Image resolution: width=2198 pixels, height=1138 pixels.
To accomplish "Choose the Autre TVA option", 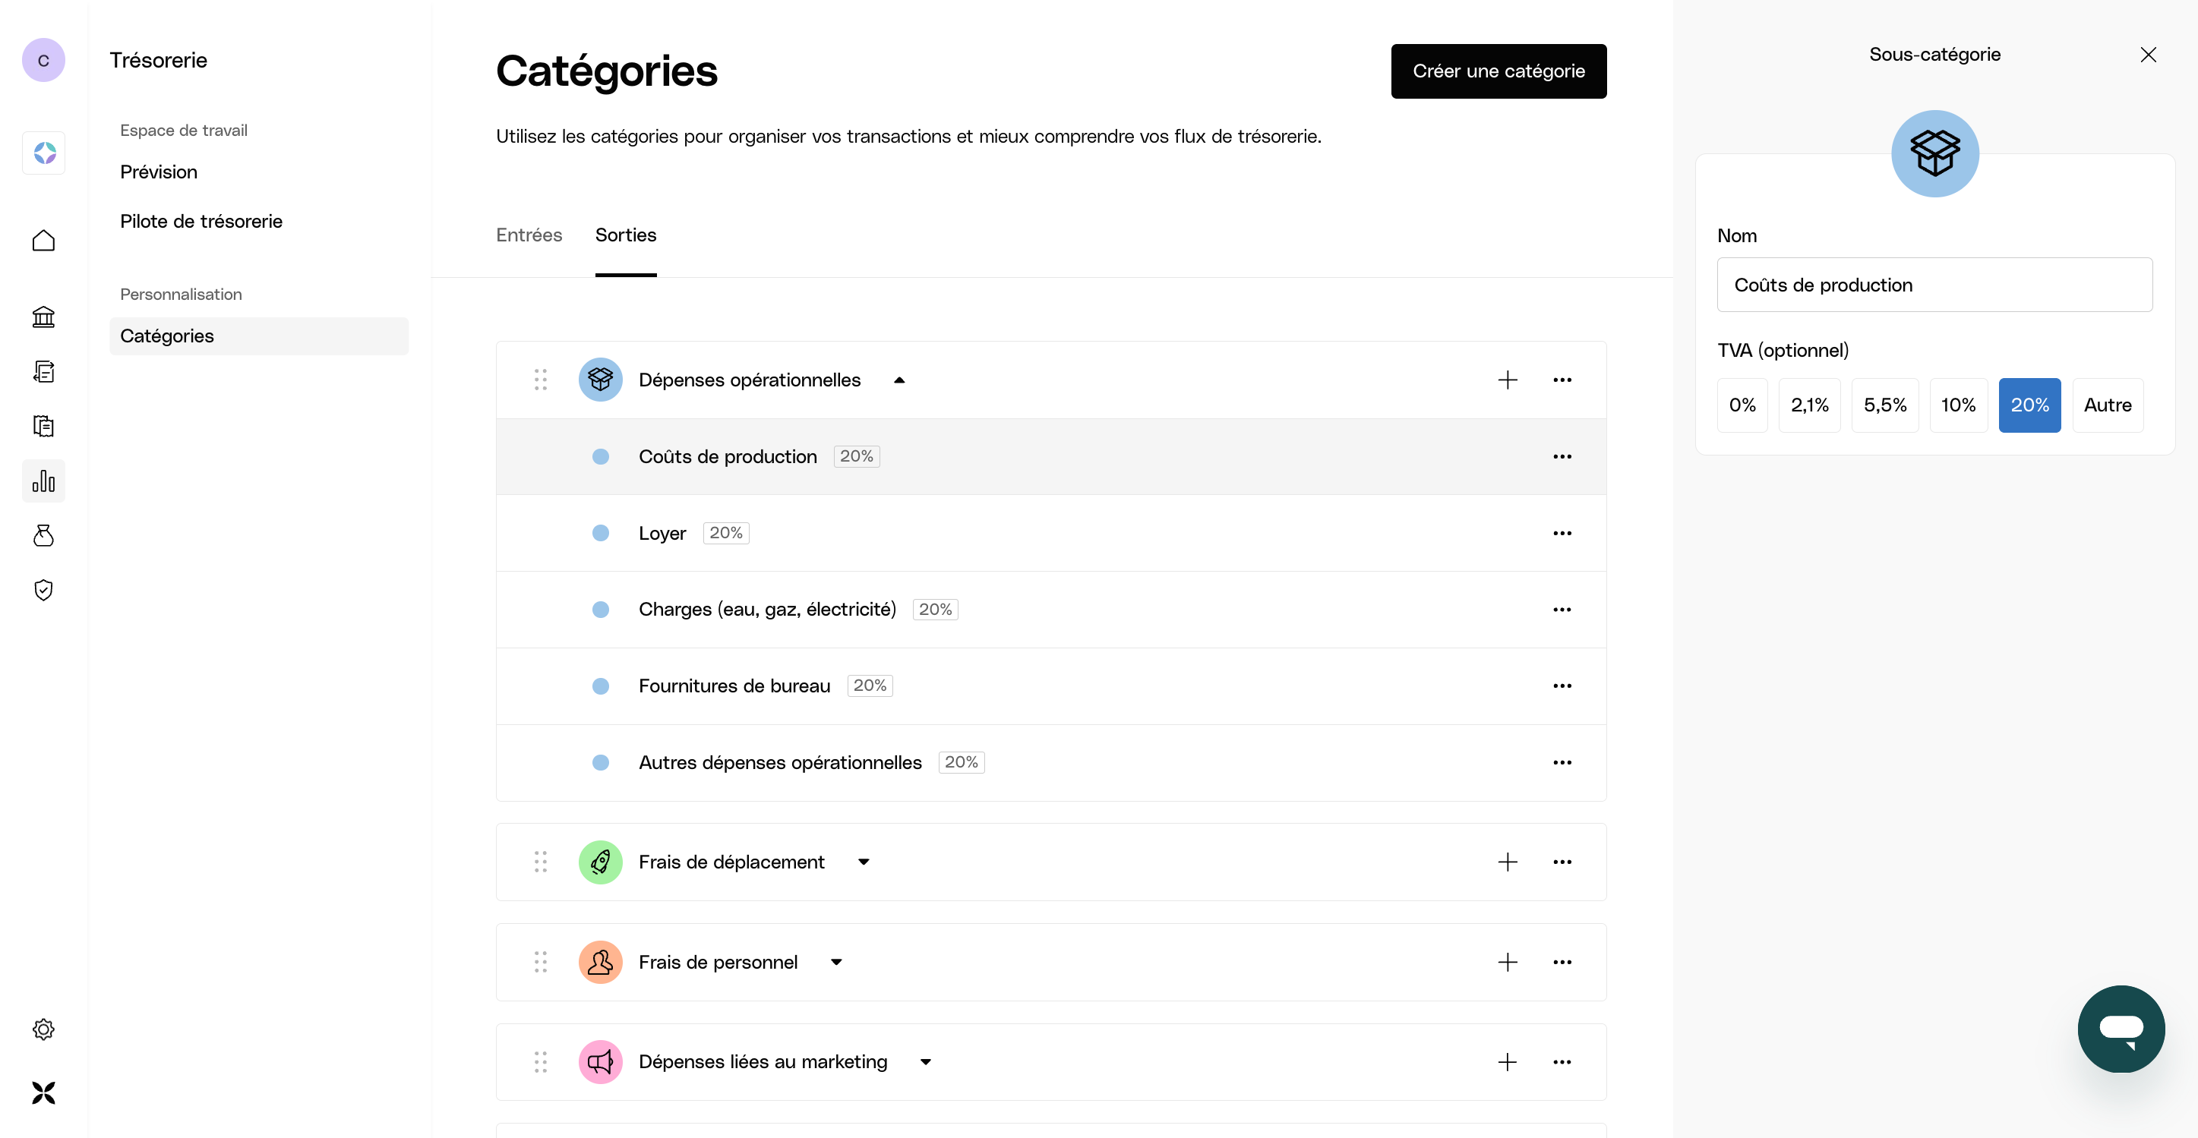I will click(2107, 405).
